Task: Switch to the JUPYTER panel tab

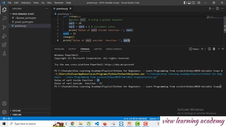Action: 98,49
